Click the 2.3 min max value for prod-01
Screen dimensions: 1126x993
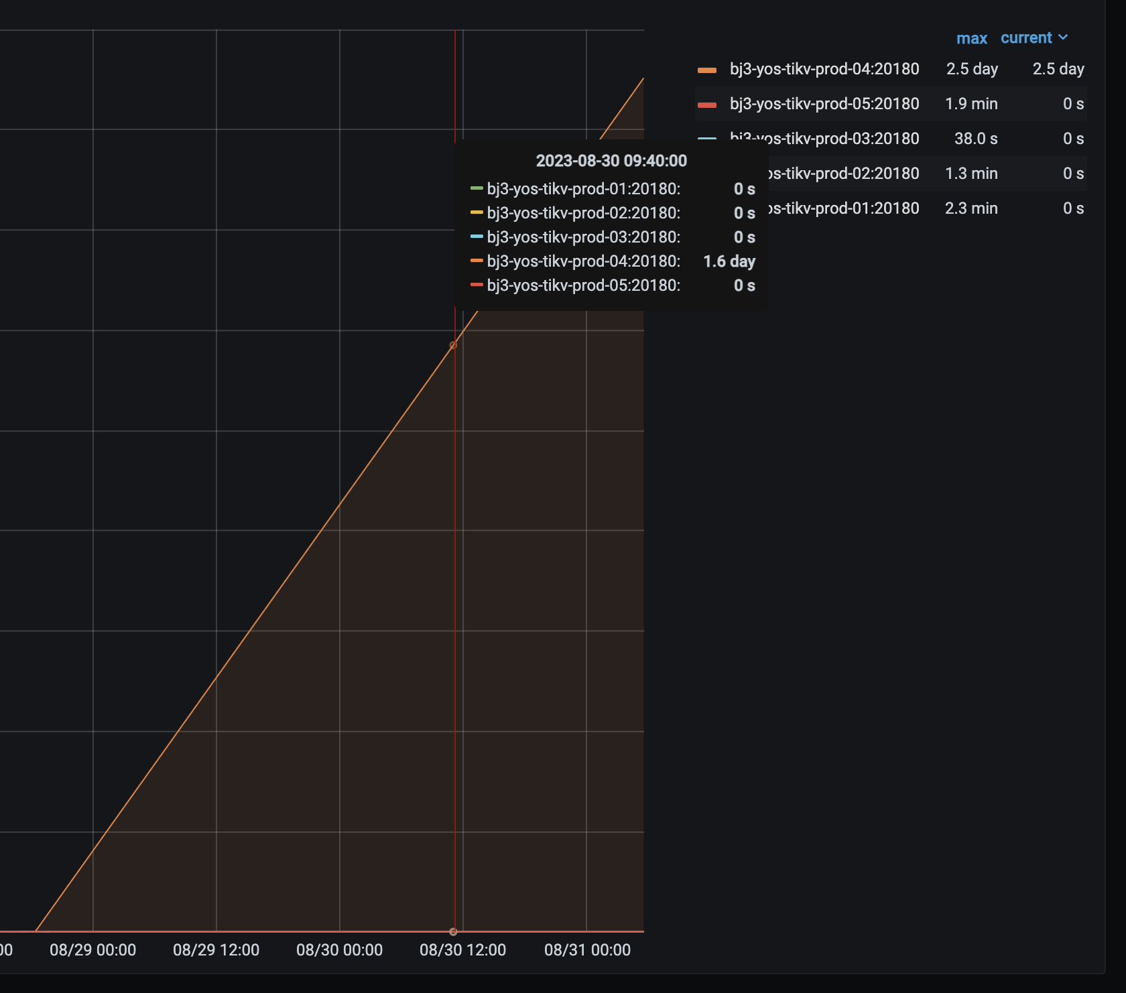coord(971,208)
